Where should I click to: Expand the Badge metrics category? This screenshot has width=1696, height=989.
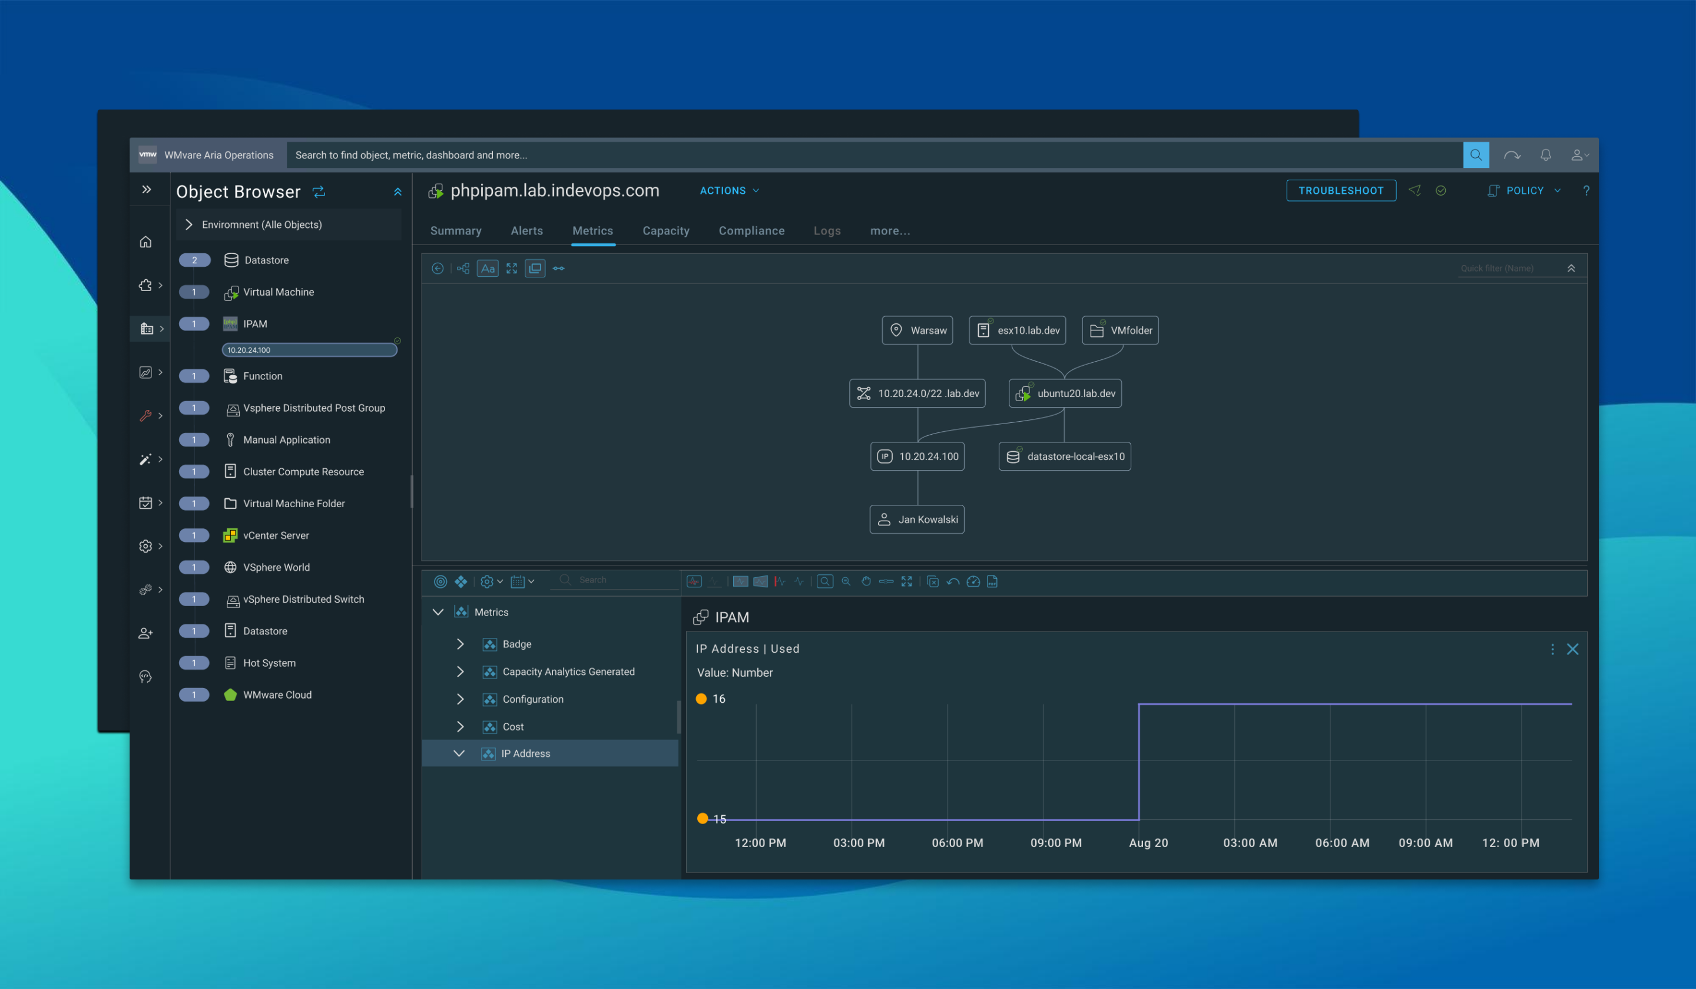coord(460,643)
